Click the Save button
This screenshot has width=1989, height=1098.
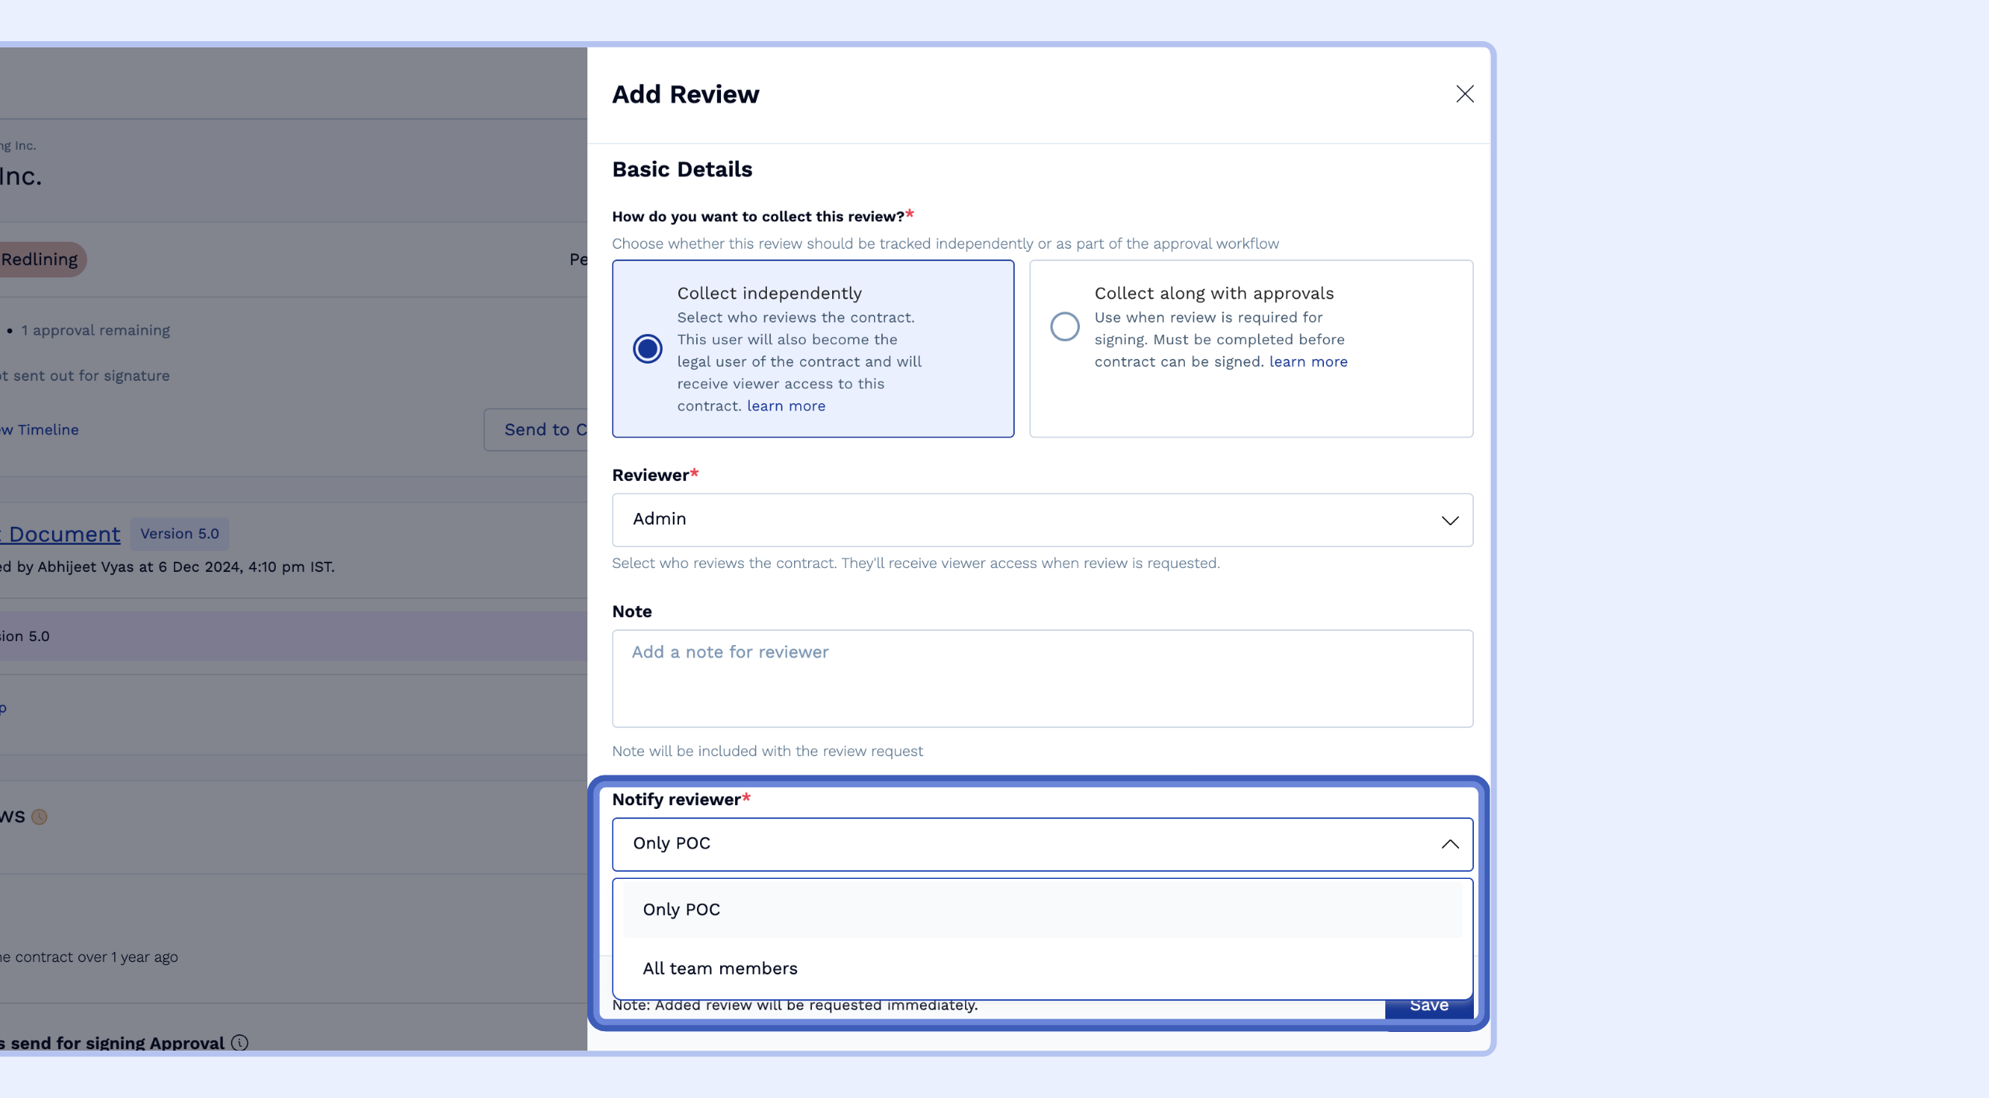(1429, 1004)
